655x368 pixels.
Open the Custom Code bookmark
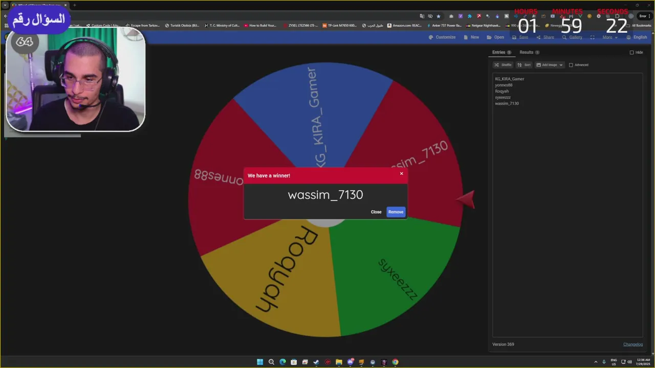click(x=104, y=25)
